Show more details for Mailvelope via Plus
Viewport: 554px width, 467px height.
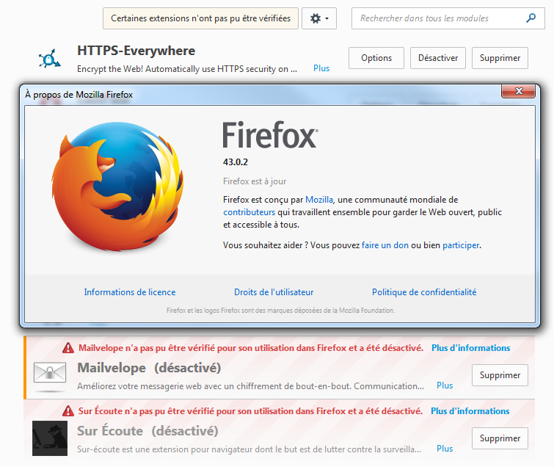click(x=445, y=385)
